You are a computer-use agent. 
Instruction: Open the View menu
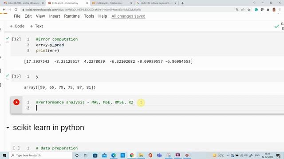click(x=40, y=16)
